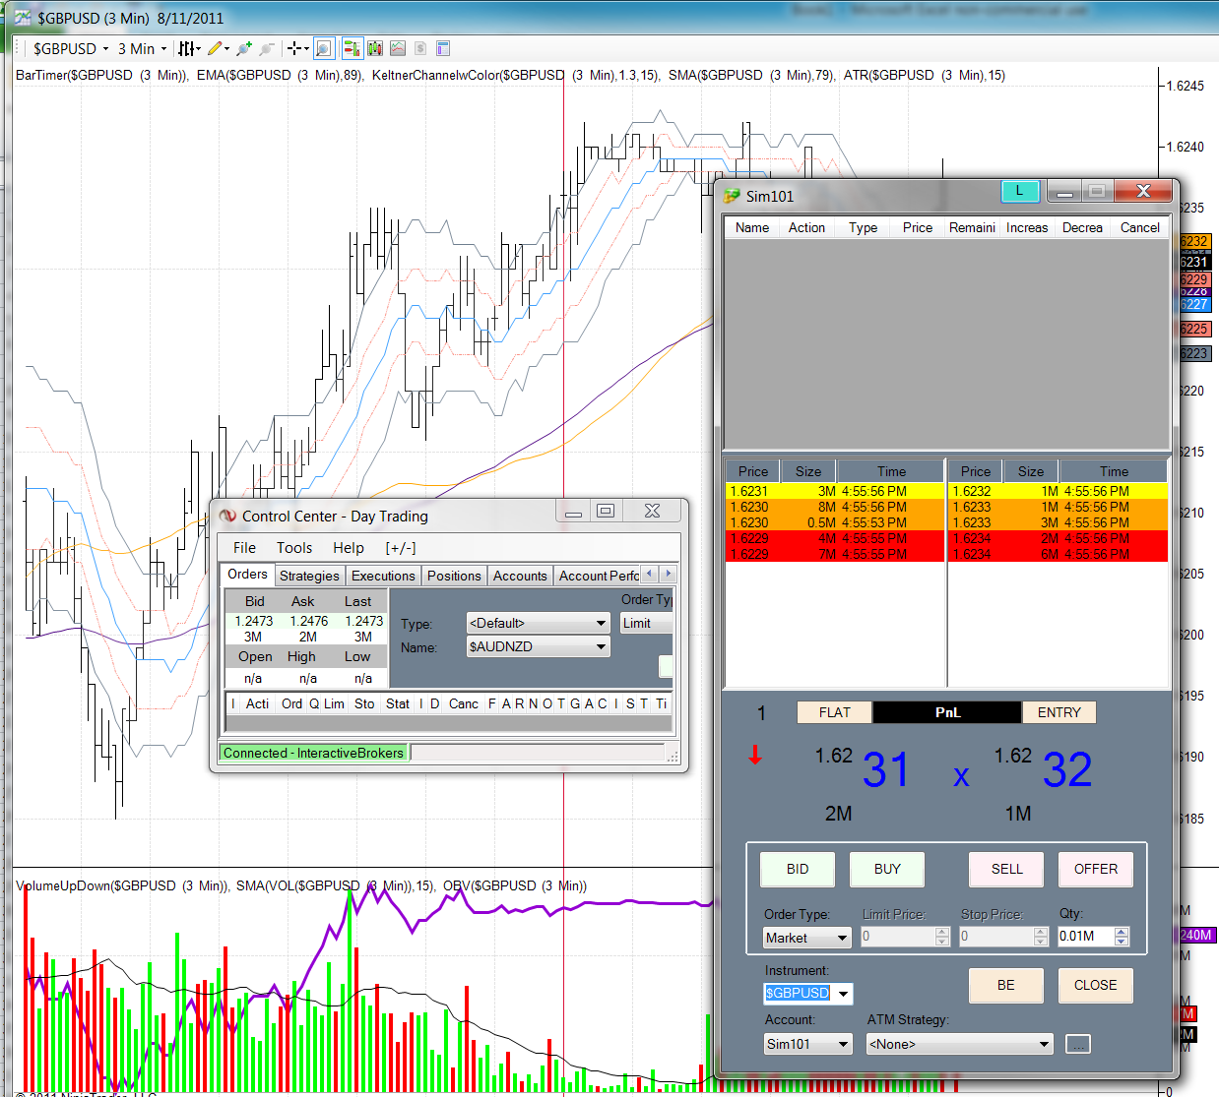This screenshot has height=1097, width=1219.
Task: Open the Order Type Market dropdown
Action: pyautogui.click(x=807, y=938)
